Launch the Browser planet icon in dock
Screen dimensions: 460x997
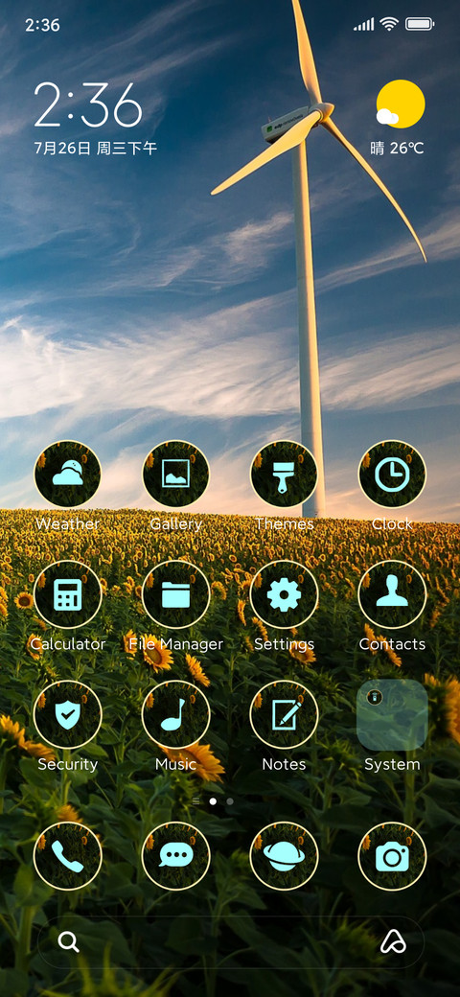tap(284, 856)
